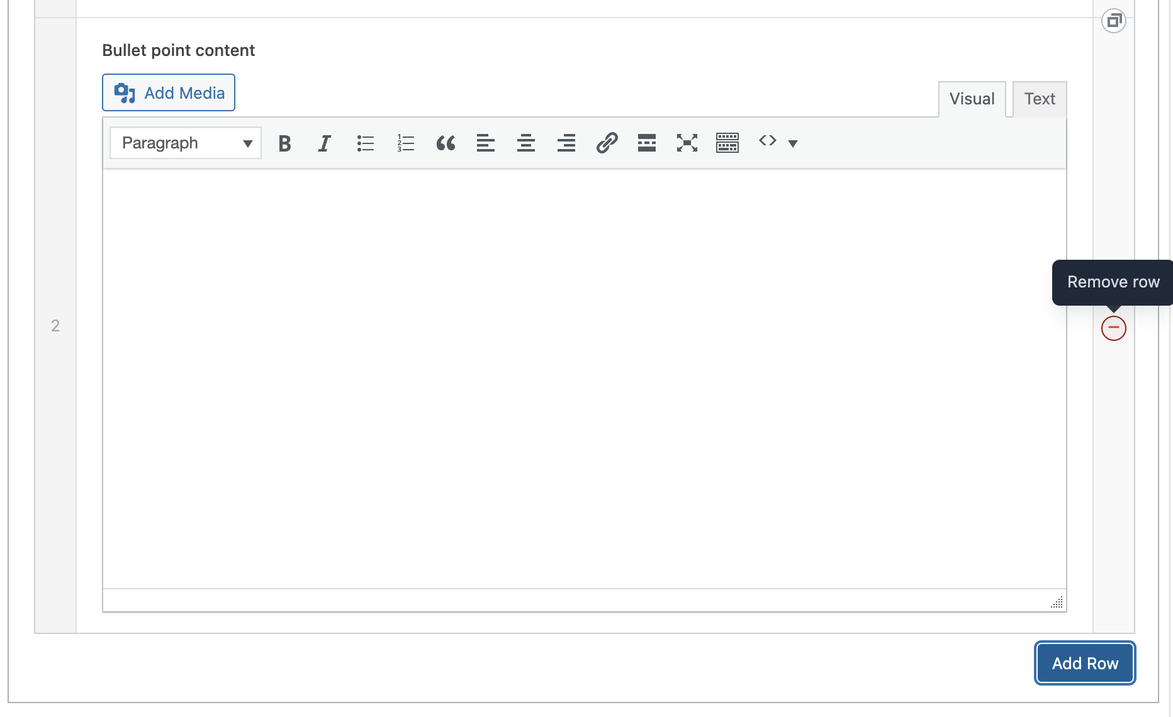
Task: Insert Read More tag
Action: tap(647, 143)
